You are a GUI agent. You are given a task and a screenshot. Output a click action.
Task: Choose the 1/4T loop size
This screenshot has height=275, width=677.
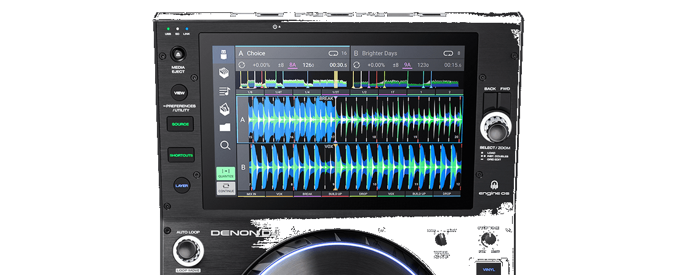point(278,92)
